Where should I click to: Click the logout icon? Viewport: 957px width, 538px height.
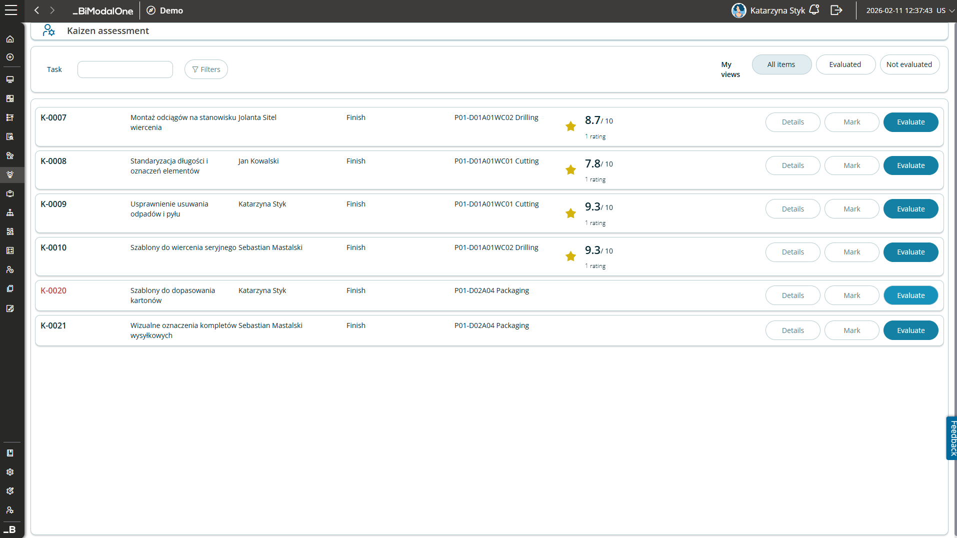pyautogui.click(x=836, y=10)
